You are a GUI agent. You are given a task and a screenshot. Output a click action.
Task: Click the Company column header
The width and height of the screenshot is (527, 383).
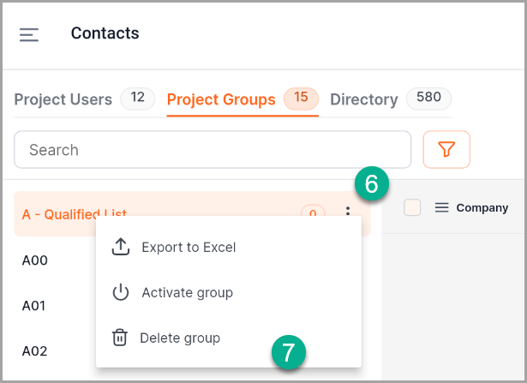pyautogui.click(x=482, y=207)
